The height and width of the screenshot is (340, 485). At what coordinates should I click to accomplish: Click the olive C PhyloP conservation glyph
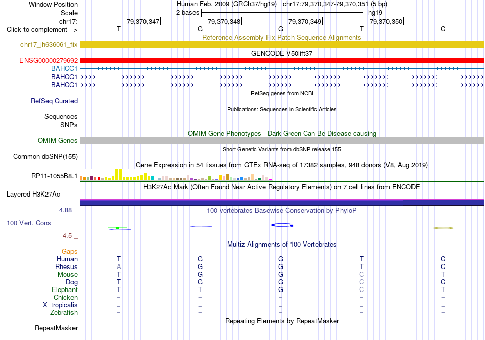click(443, 228)
